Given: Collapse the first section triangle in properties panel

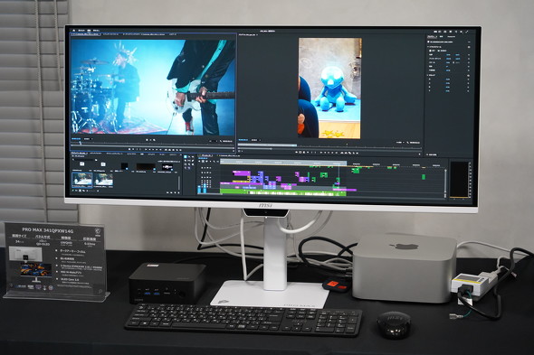Looking at the screenshot, I should (x=428, y=47).
